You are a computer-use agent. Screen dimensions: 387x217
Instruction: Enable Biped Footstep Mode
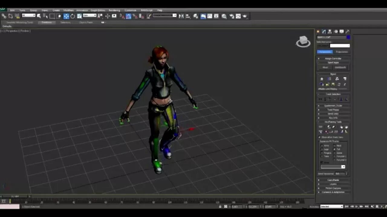click(329, 79)
